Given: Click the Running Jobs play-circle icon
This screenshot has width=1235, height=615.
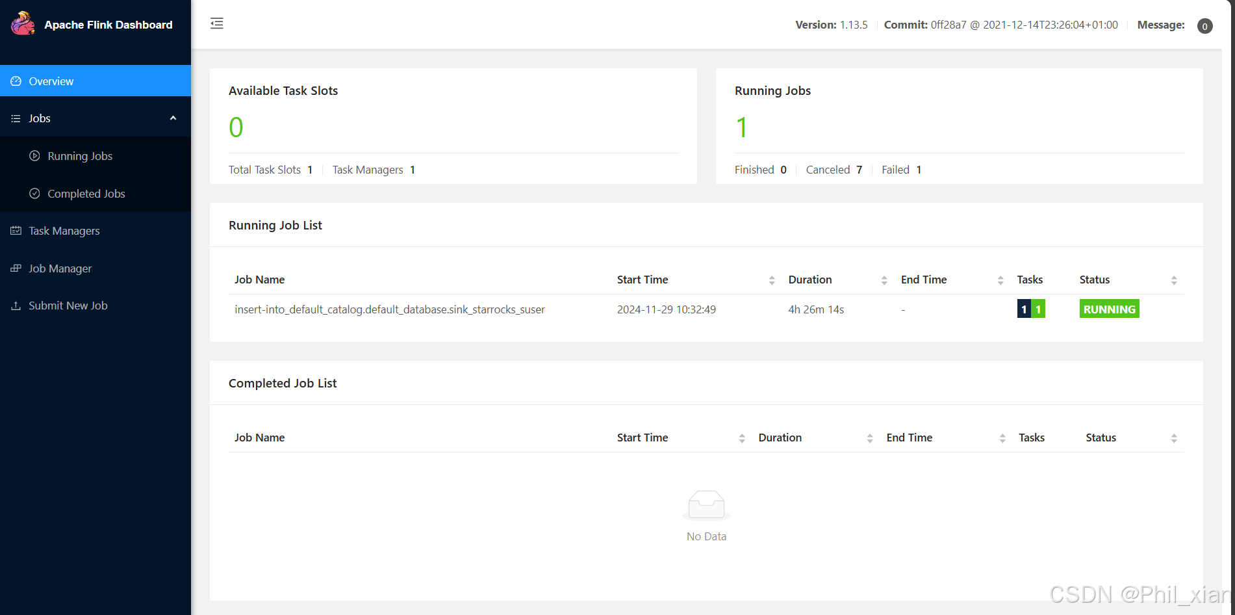Looking at the screenshot, I should [35, 156].
